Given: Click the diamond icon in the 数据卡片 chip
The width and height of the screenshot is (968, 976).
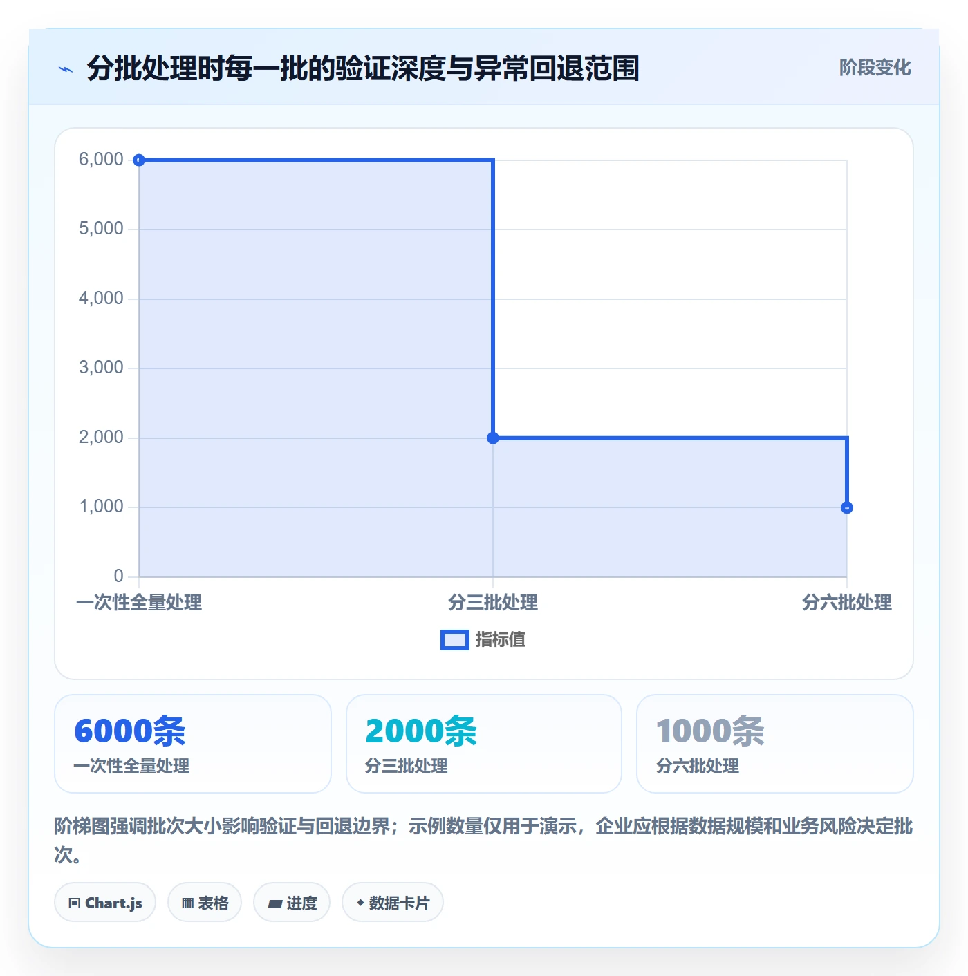Looking at the screenshot, I should pyautogui.click(x=360, y=903).
